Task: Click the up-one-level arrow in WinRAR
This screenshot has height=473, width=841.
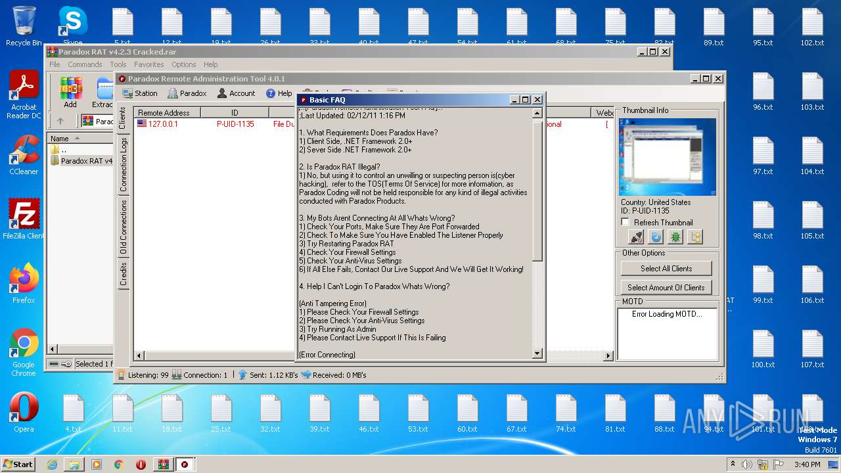Action: click(x=60, y=121)
